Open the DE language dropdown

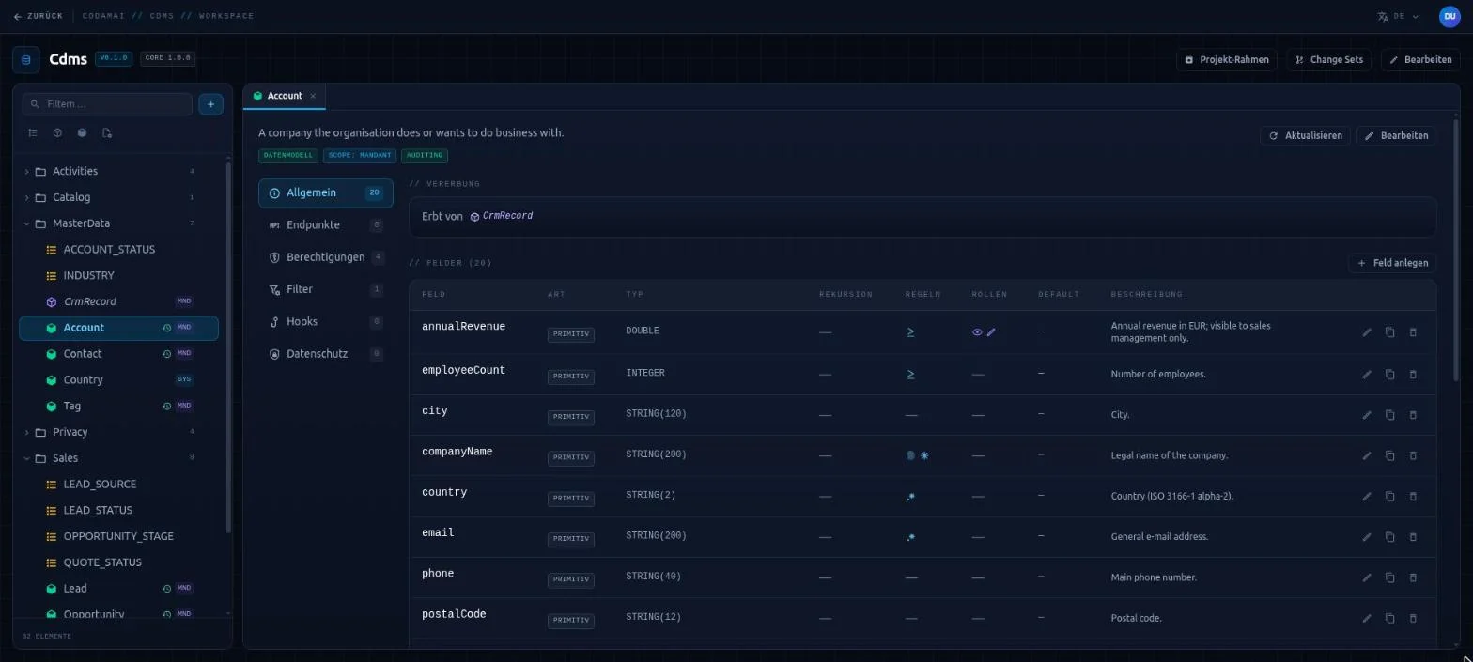click(x=1398, y=16)
